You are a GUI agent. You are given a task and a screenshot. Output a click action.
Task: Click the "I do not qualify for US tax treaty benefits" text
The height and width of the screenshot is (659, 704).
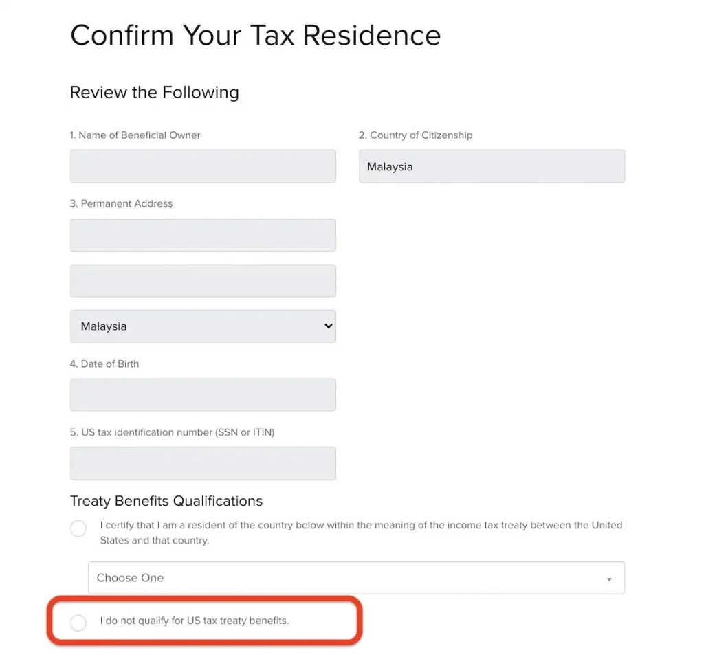tap(195, 621)
